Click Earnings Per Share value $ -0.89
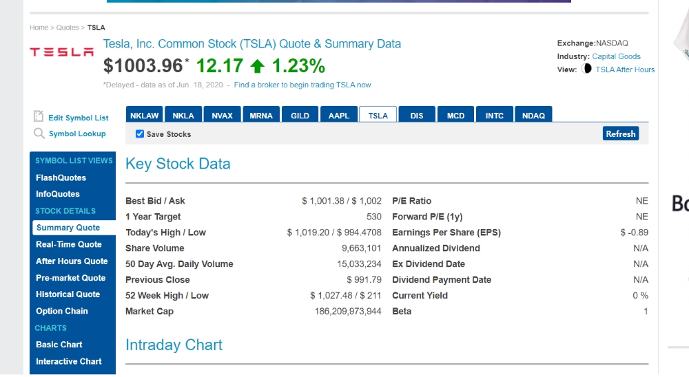 [634, 232]
